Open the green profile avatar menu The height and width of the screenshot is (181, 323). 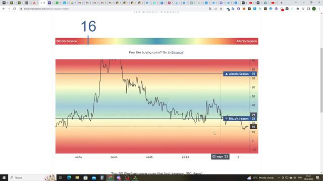coord(314,9)
